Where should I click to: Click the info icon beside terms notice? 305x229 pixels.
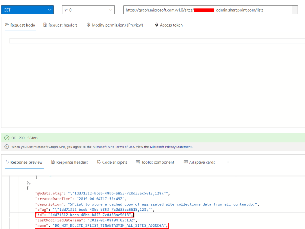coord(7,147)
